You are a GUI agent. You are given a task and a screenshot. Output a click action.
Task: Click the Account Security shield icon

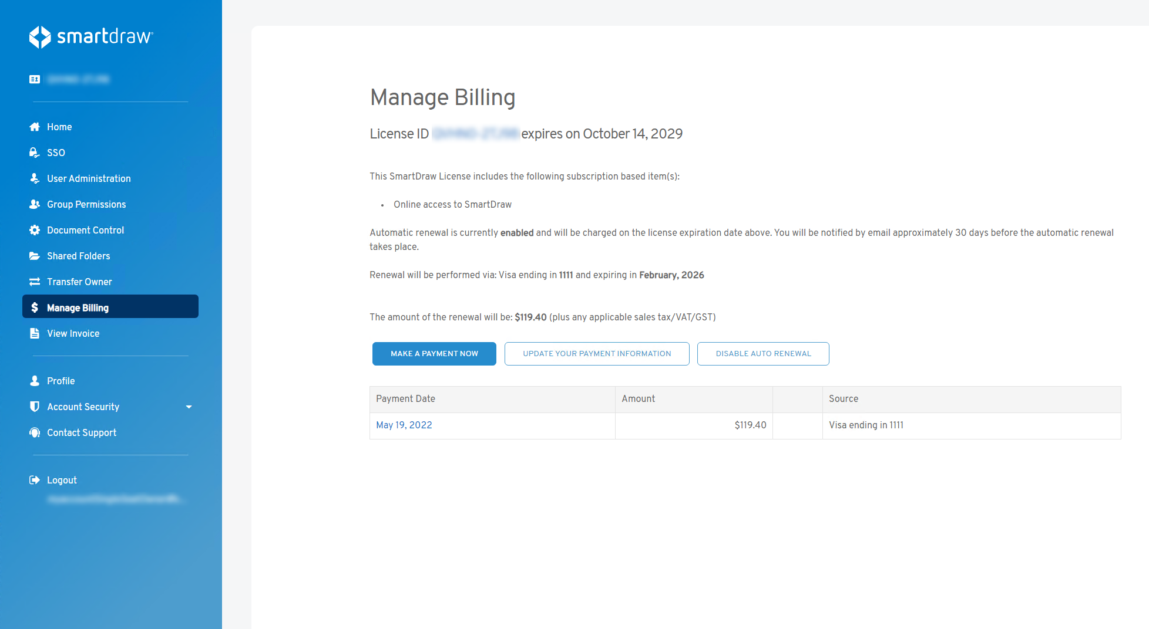coord(35,407)
